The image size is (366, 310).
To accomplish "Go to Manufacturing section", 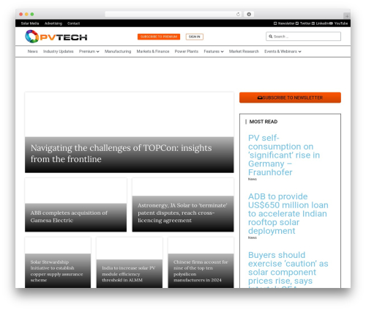I will coord(118,51).
